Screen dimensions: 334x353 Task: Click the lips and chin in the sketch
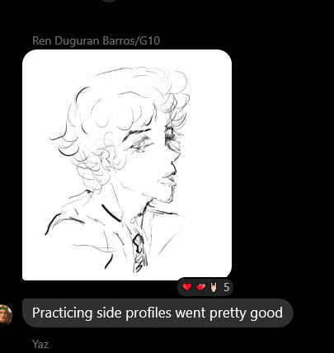(x=168, y=186)
